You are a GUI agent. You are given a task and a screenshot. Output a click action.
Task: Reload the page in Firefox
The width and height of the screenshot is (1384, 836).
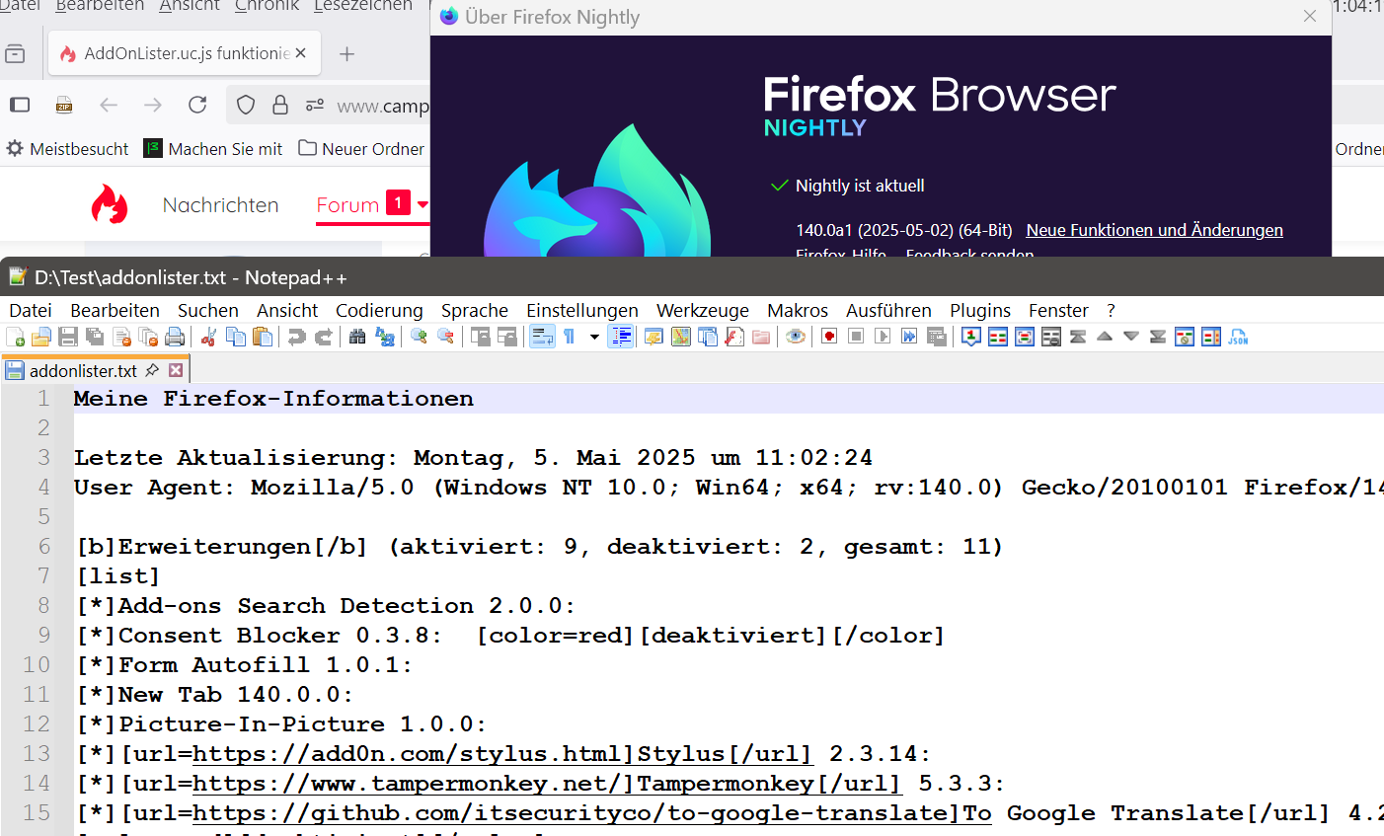tap(197, 105)
